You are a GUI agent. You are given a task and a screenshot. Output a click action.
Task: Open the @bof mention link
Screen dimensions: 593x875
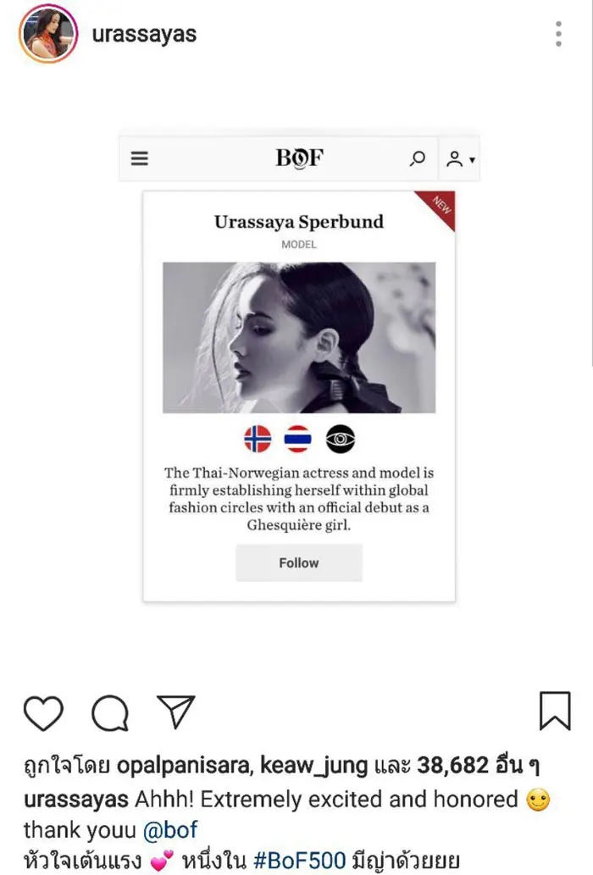tap(170, 830)
